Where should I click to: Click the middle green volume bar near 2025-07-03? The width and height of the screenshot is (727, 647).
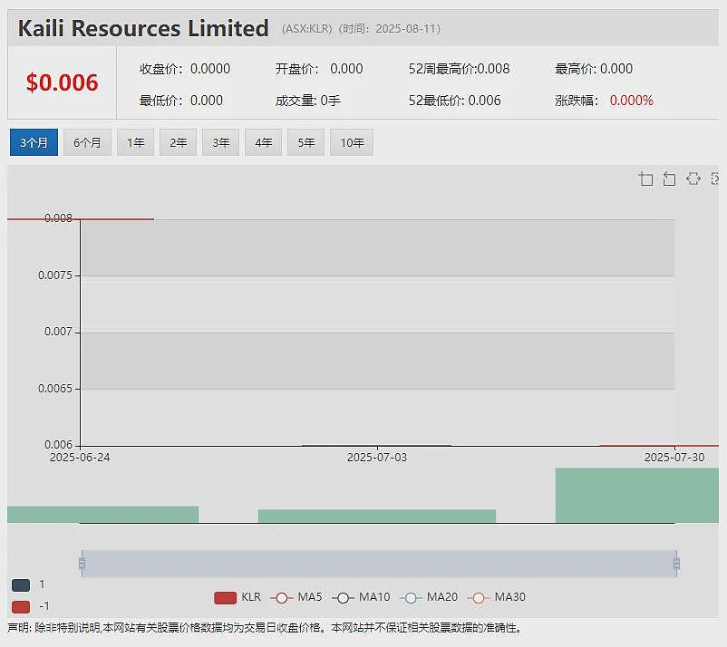(x=377, y=516)
